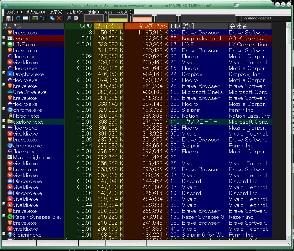Sort by the プロセス column header
Image resolution: width=294 pixels, height=251 pixels.
tap(33, 26)
